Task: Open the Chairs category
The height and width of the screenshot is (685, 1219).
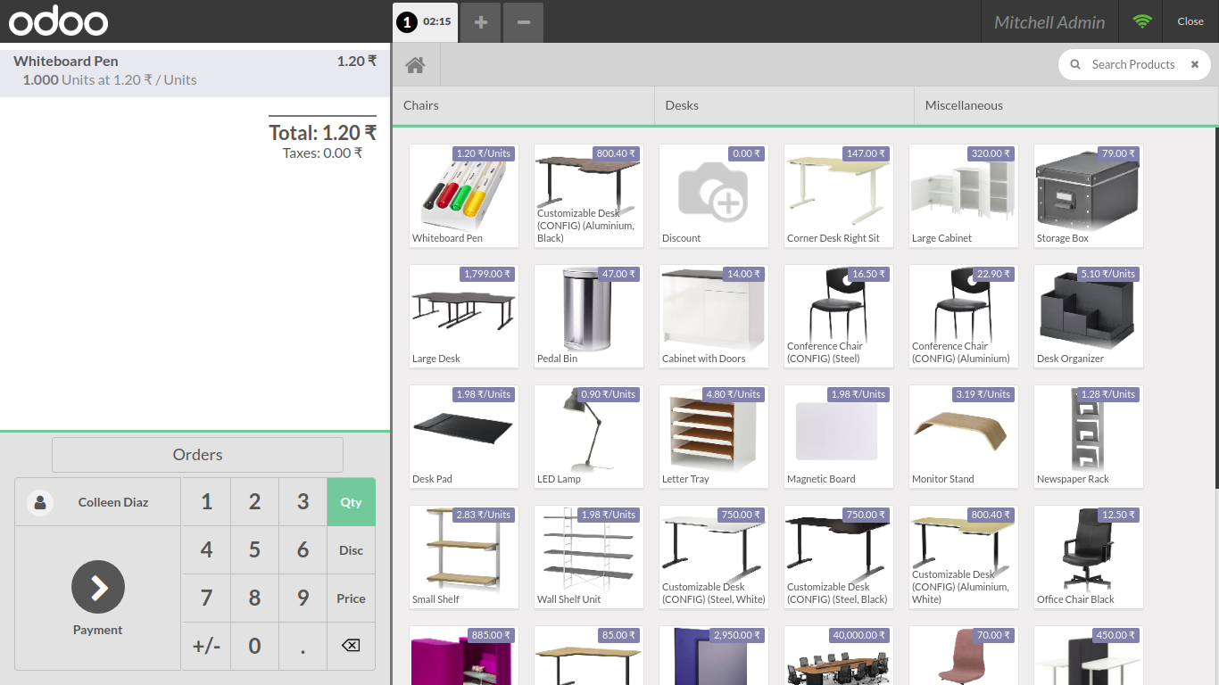Action: pyautogui.click(x=523, y=105)
